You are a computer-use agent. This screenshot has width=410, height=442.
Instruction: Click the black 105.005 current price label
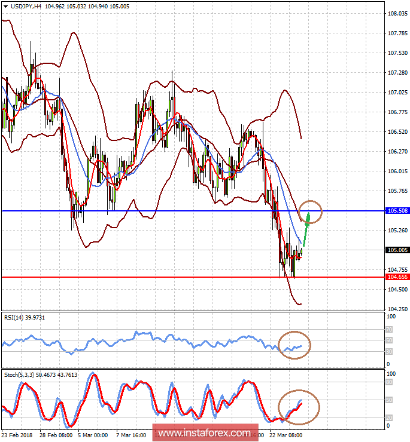pos(397,250)
